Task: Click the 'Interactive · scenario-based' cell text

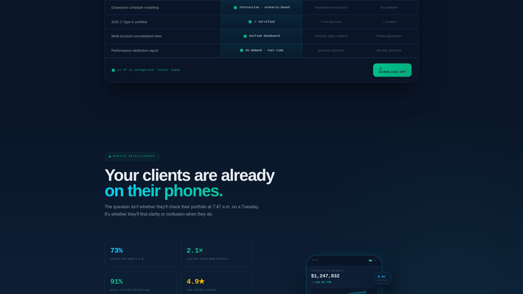Action: coord(264,7)
